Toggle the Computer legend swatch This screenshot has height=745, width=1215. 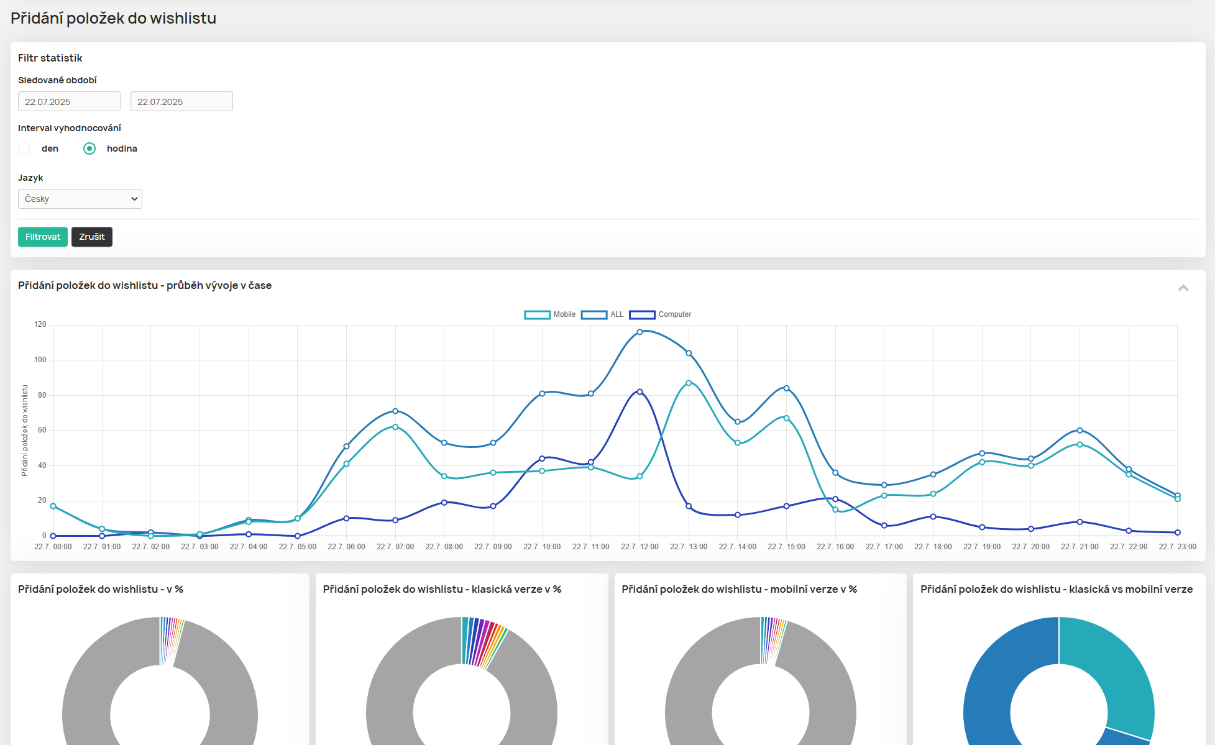tap(642, 314)
